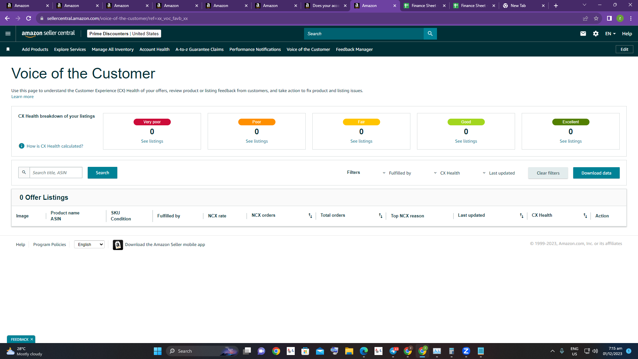Open a new tab with the plus button
This screenshot has width=638, height=359.
pos(556,6)
